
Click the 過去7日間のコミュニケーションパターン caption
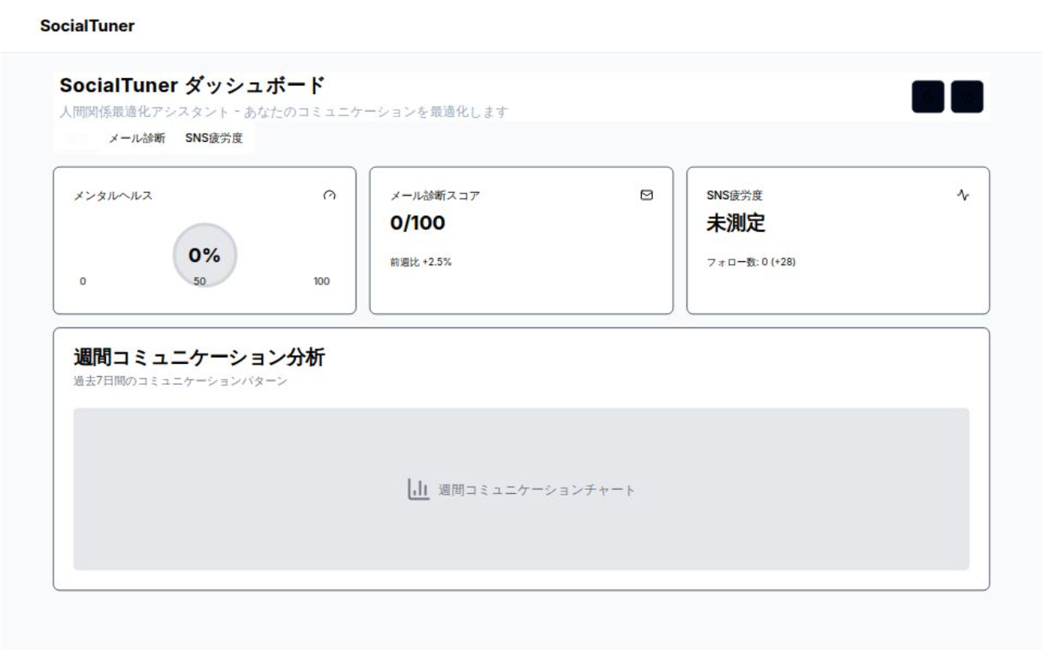(180, 382)
